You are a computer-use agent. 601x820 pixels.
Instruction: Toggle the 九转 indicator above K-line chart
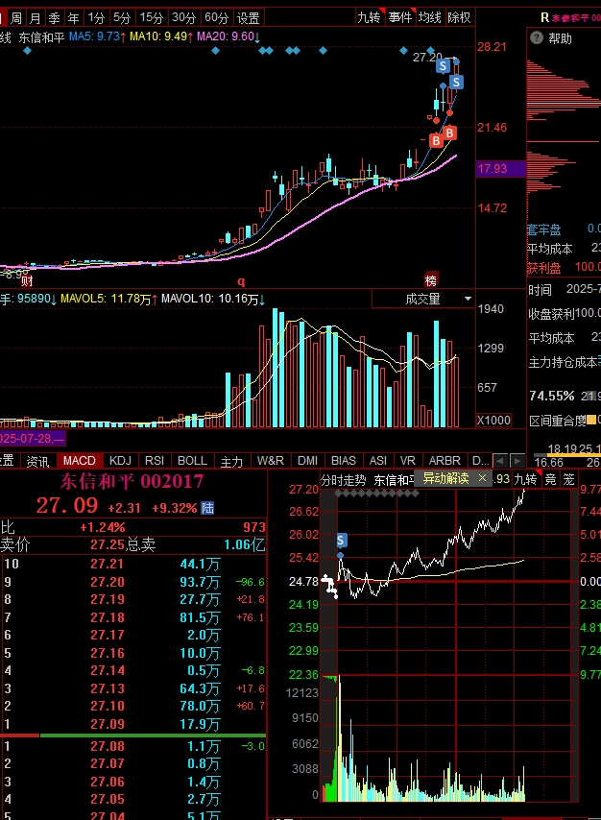(370, 18)
